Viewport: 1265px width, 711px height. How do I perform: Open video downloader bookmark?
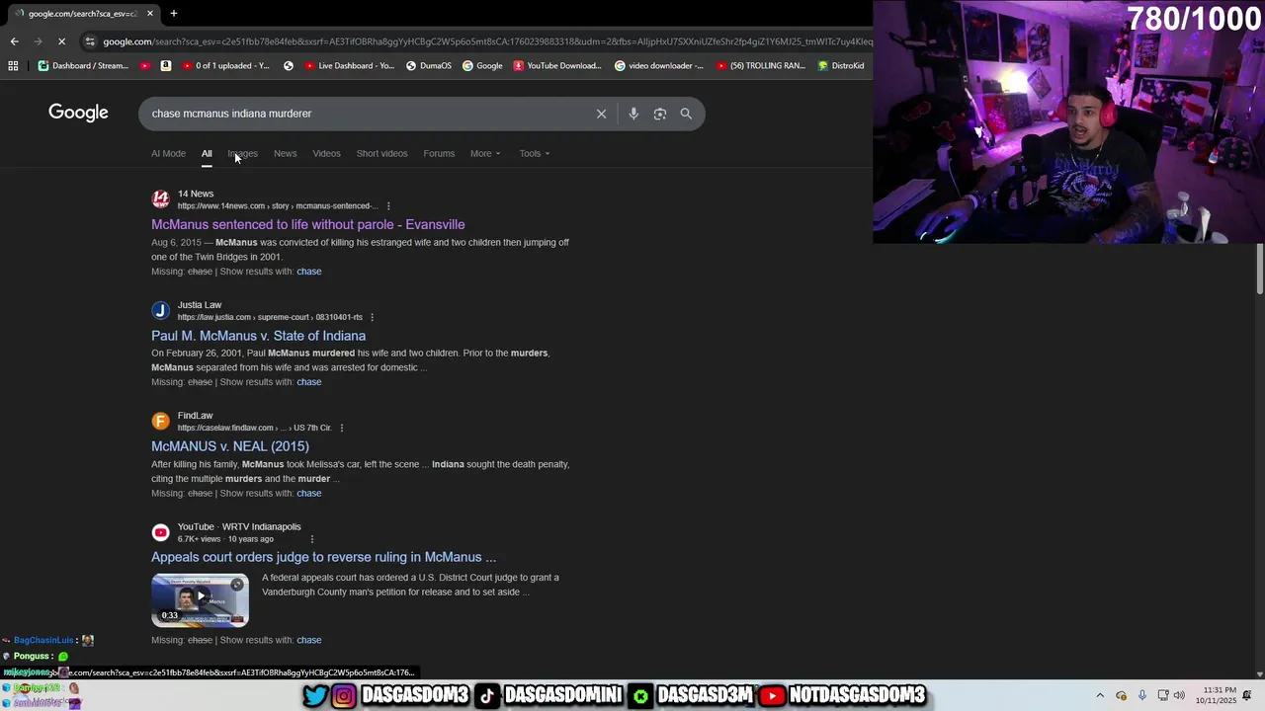pos(659,66)
